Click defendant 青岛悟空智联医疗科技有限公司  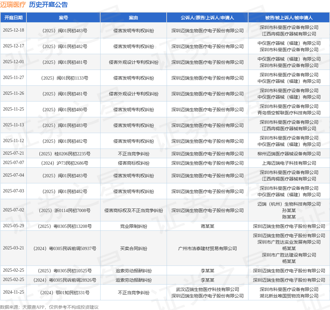pyautogui.click(x=289, y=113)
